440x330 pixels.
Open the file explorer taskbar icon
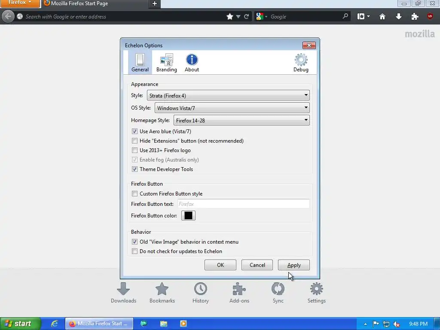coord(164,324)
